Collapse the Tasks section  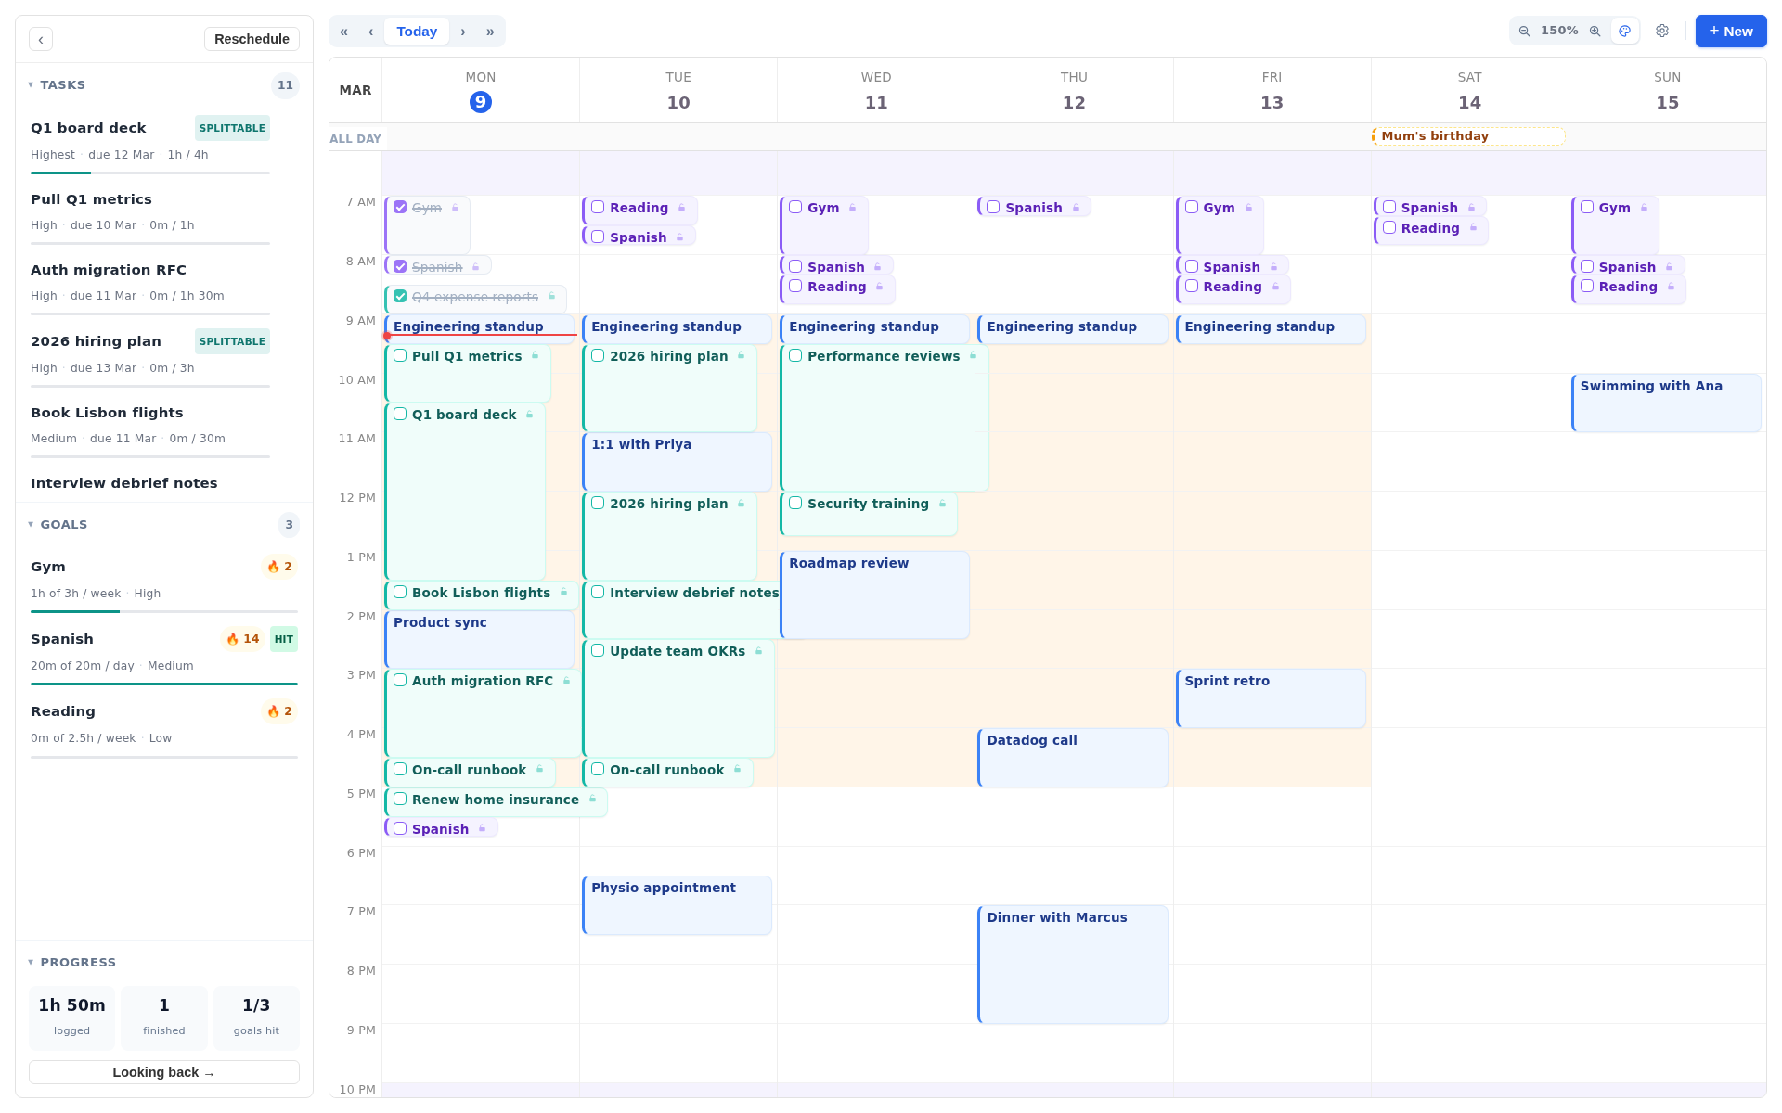pyautogui.click(x=57, y=84)
